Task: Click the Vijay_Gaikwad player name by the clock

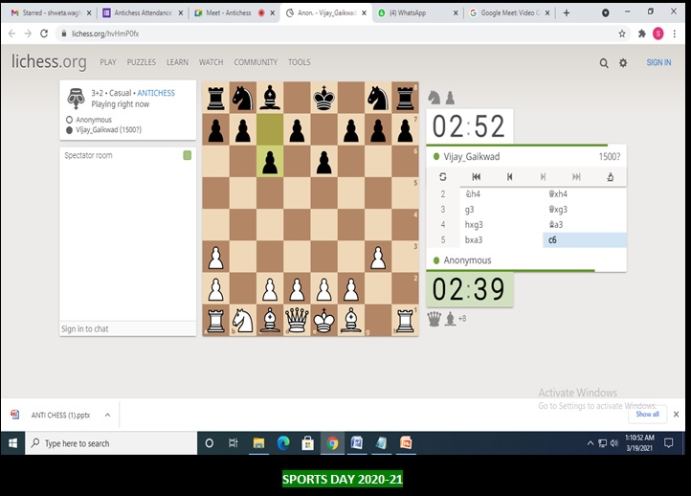Action: point(471,156)
